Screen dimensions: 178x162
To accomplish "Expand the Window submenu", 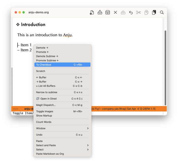I will pos(62,128).
